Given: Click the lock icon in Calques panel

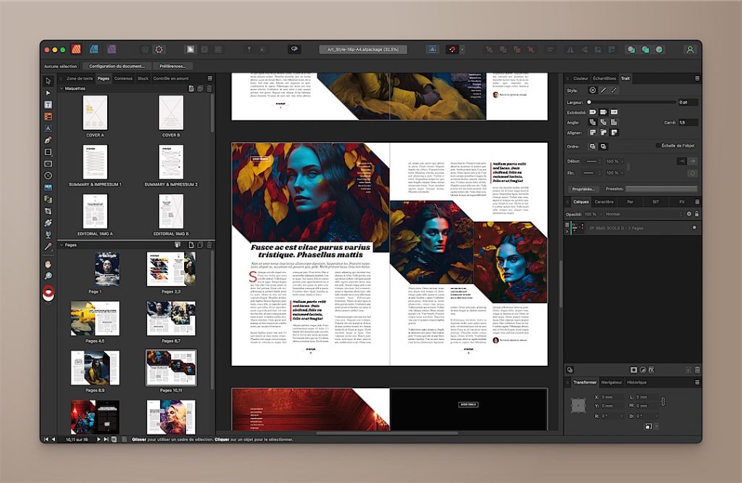Looking at the screenshot, I should (696, 214).
